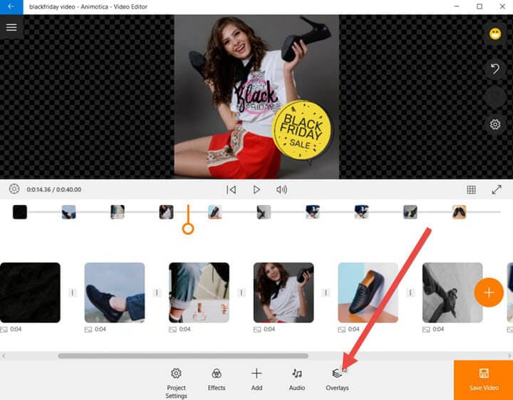513x400 pixels.
Task: Click the horizontal scrollbar below the clips
Action: tap(183, 355)
